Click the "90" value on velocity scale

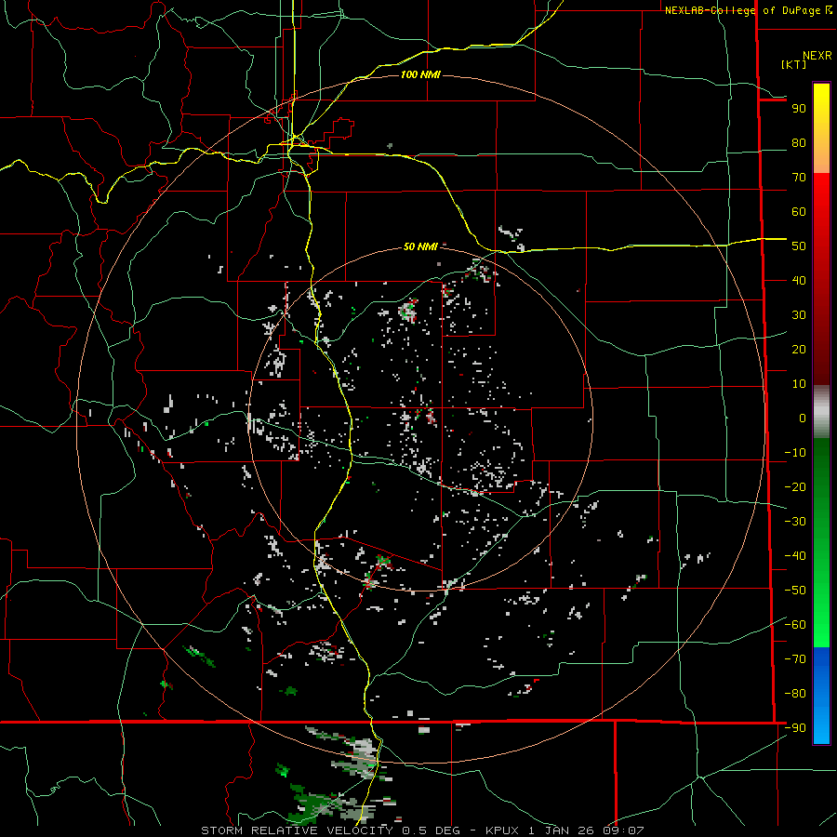coord(799,109)
